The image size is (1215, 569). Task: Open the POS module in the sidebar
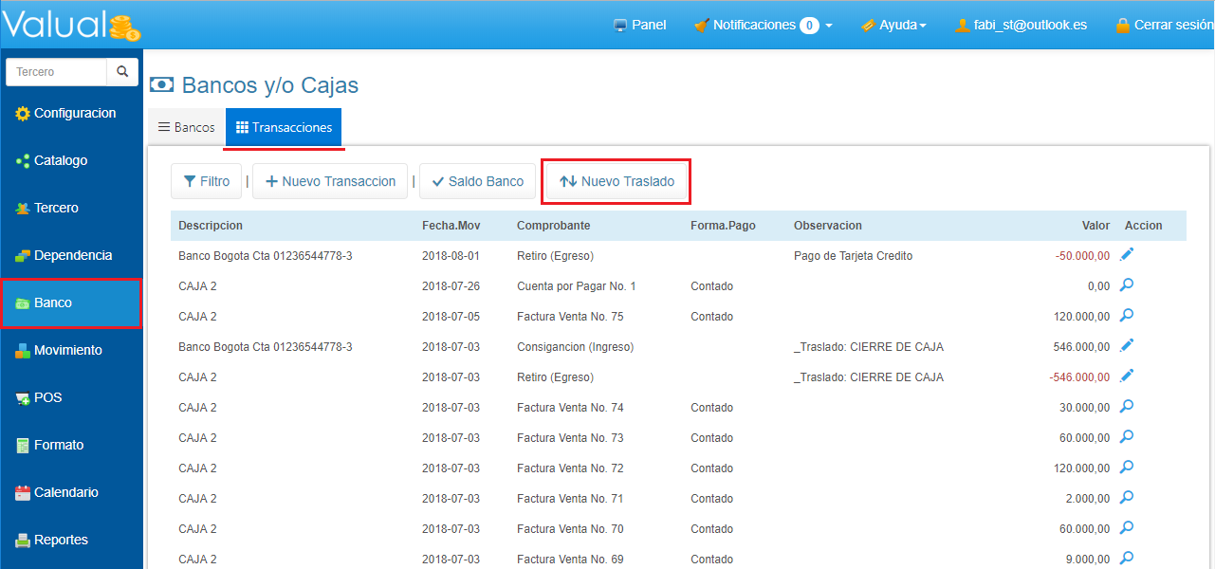point(71,397)
